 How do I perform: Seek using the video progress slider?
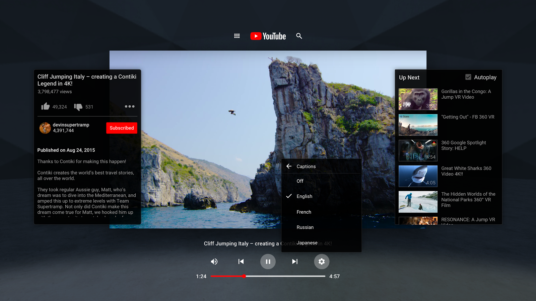245,276
